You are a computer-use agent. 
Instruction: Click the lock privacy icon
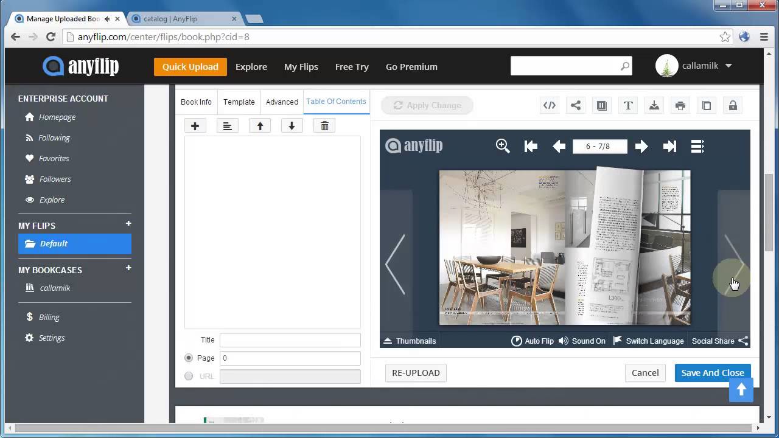point(733,105)
